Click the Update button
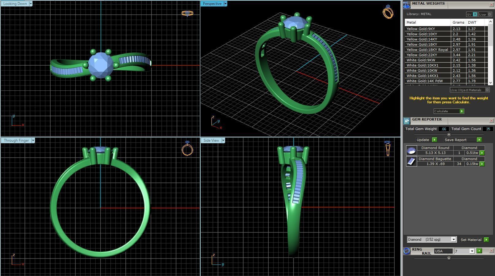The height and width of the screenshot is (276, 495). [423, 140]
